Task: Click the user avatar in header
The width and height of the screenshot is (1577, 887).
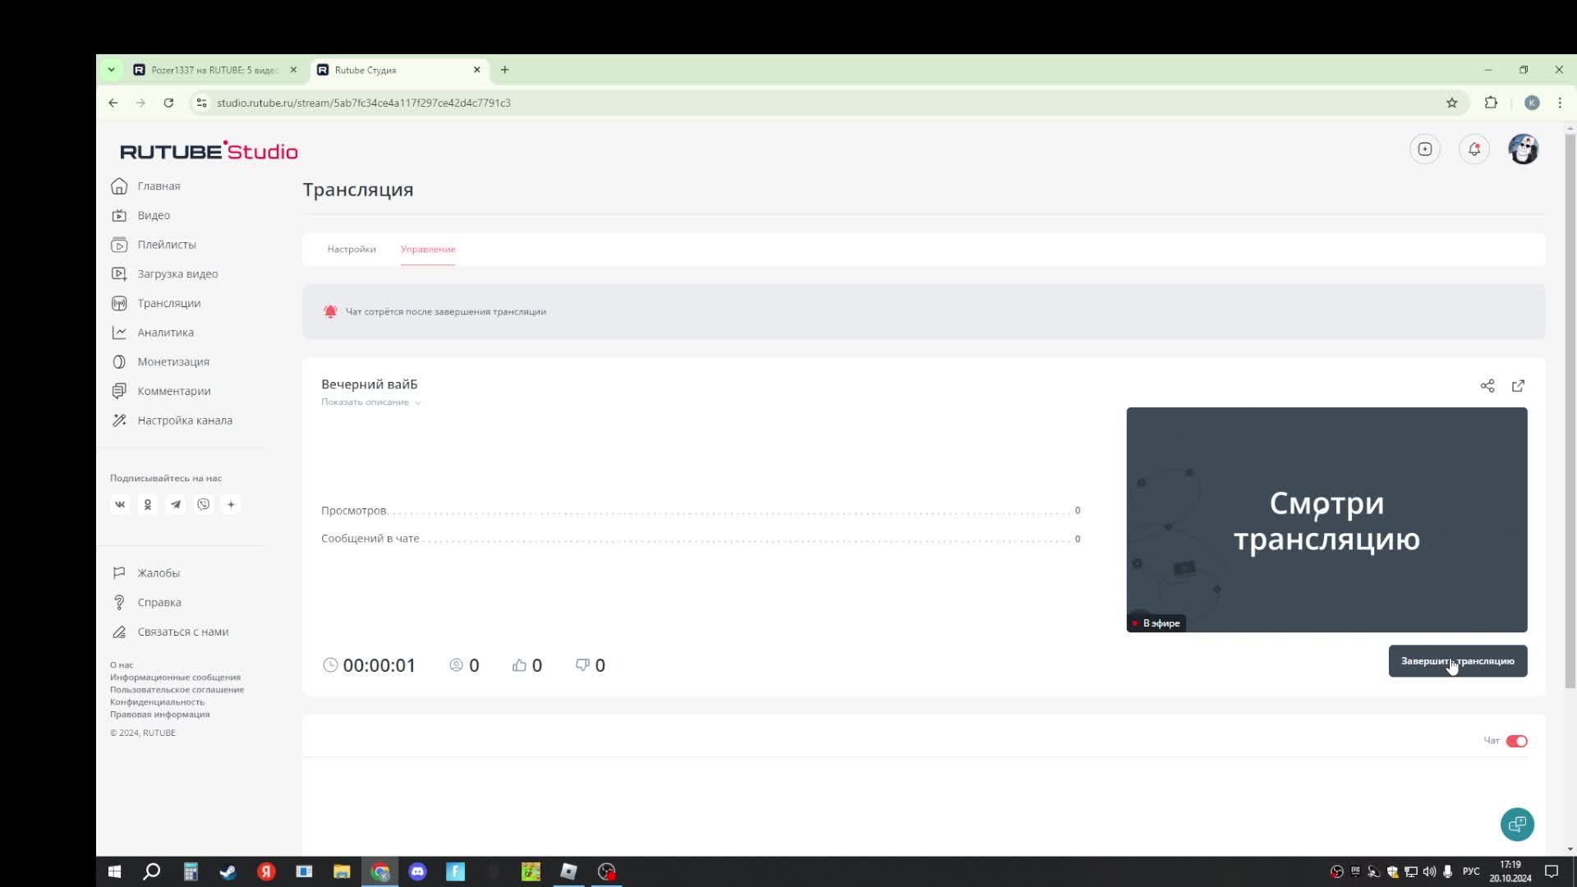Action: (x=1524, y=149)
